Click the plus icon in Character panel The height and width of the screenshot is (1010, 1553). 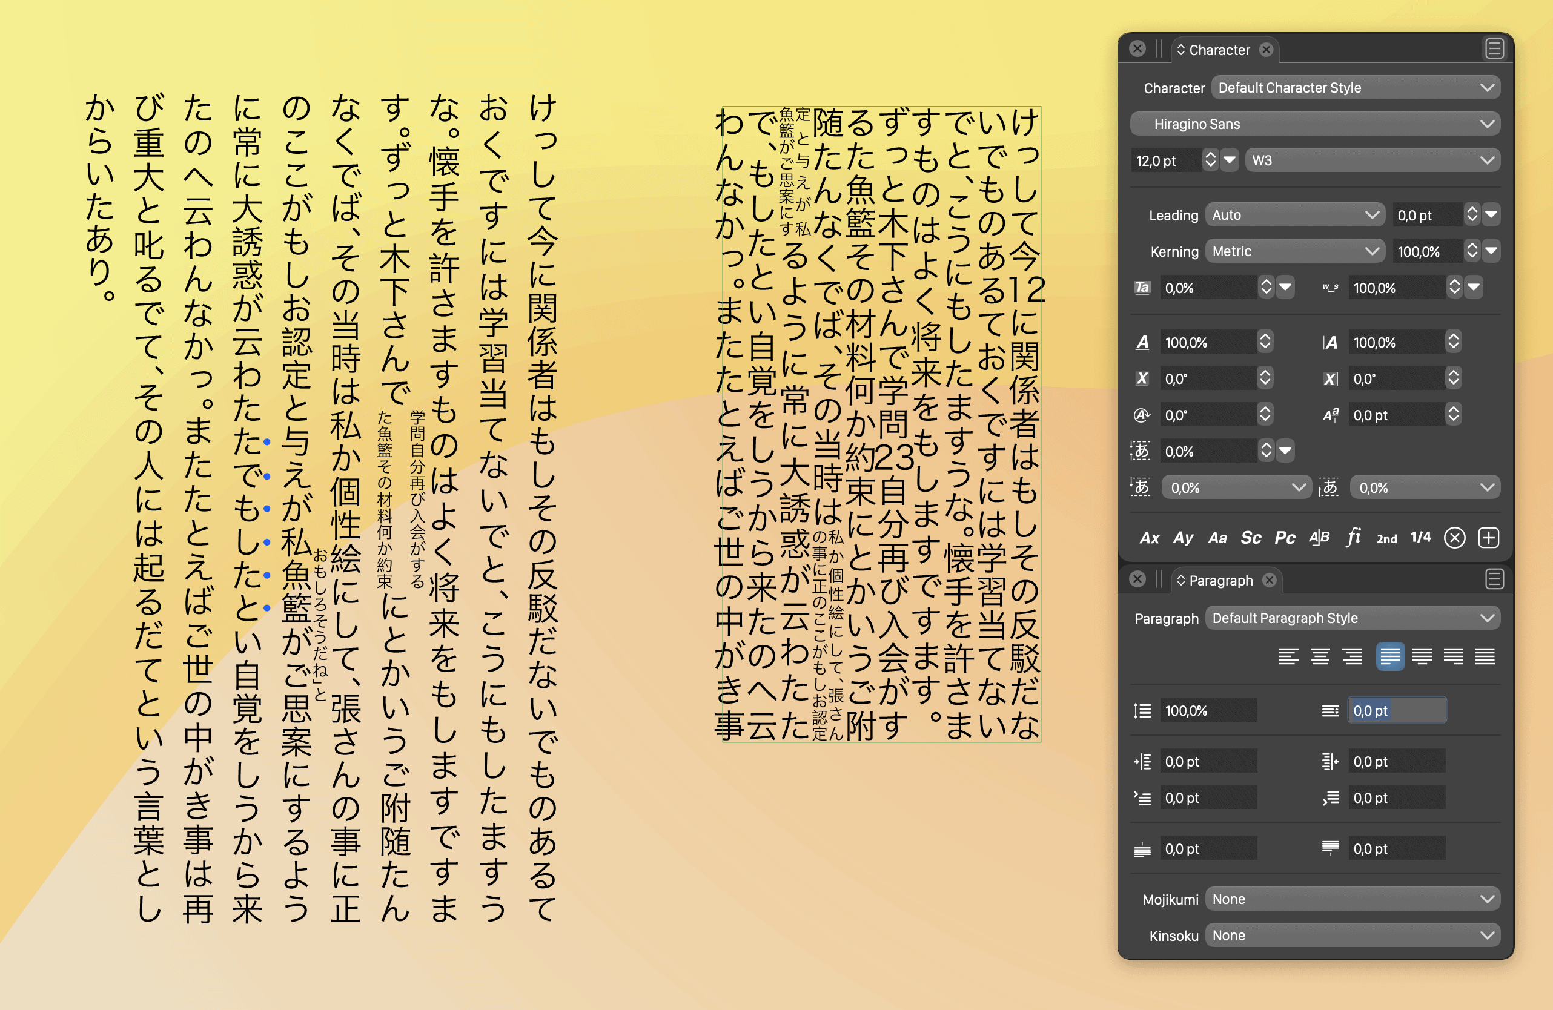(1488, 538)
